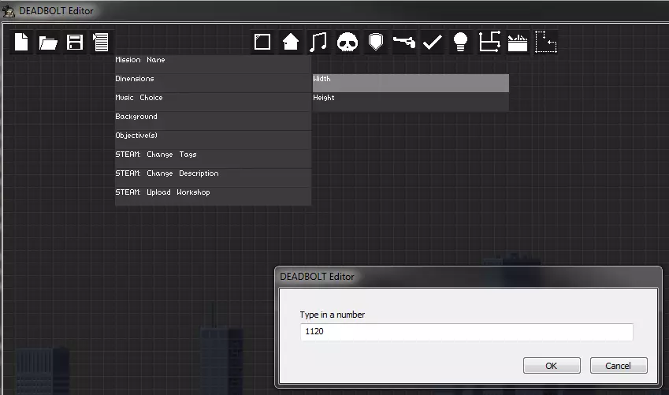Confirm the number with OK button
This screenshot has width=669, height=395.
point(552,366)
